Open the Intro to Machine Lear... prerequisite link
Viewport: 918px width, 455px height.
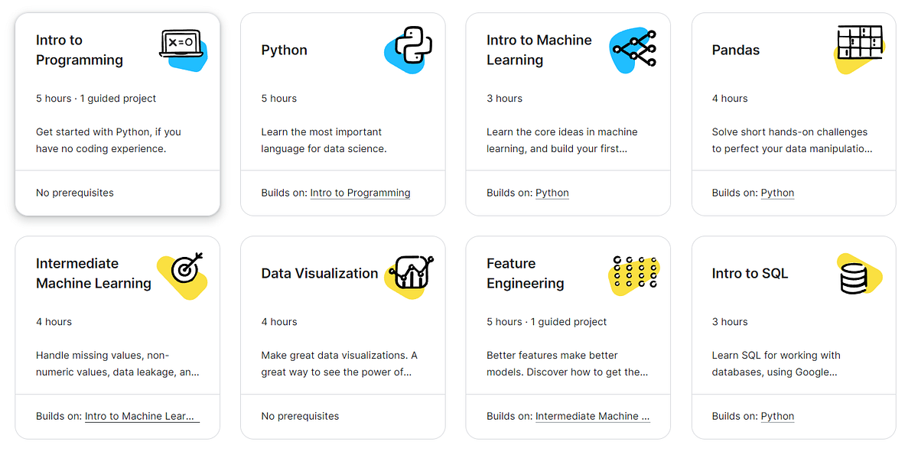click(142, 416)
